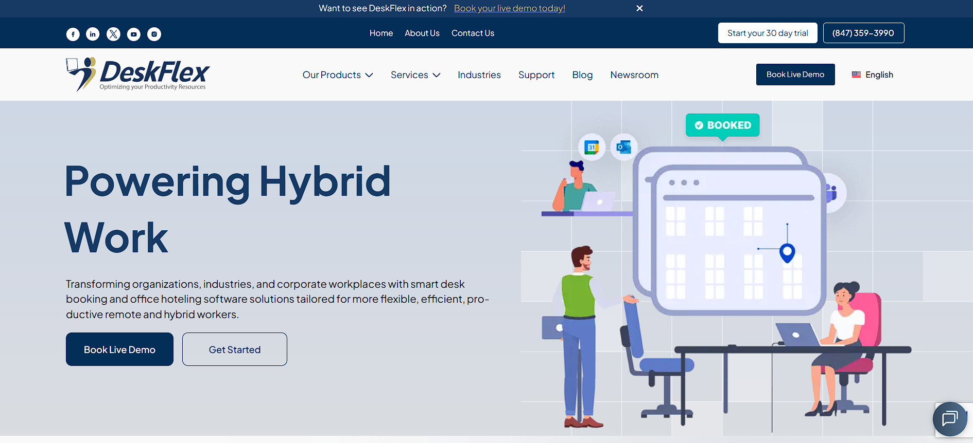Expand the Services dropdown menu

pos(415,75)
